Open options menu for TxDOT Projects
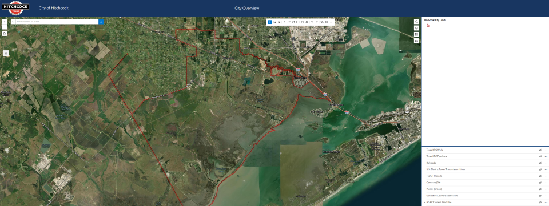Viewport: 549px width, 206px height. 546,176
